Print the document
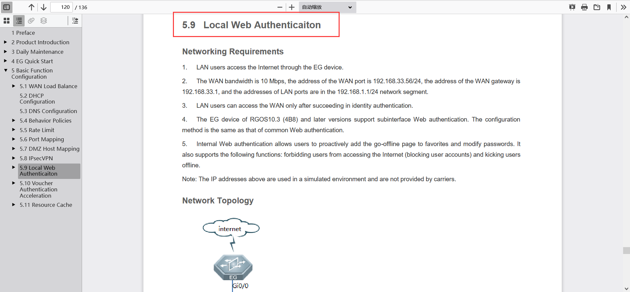This screenshot has width=630, height=292. [x=584, y=7]
